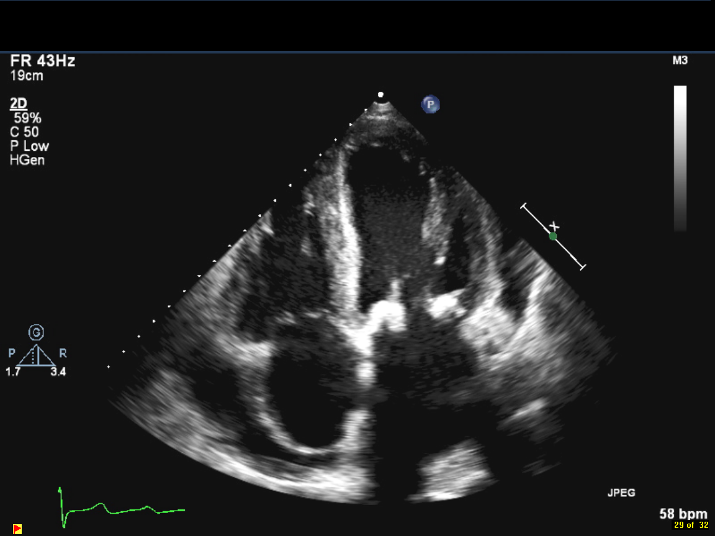The width and height of the screenshot is (715, 536).
Task: Click the circled G icon
Action: point(37,333)
